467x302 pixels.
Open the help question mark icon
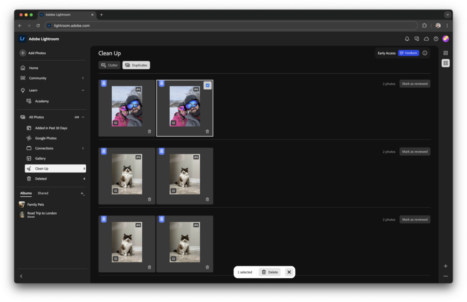[436, 39]
